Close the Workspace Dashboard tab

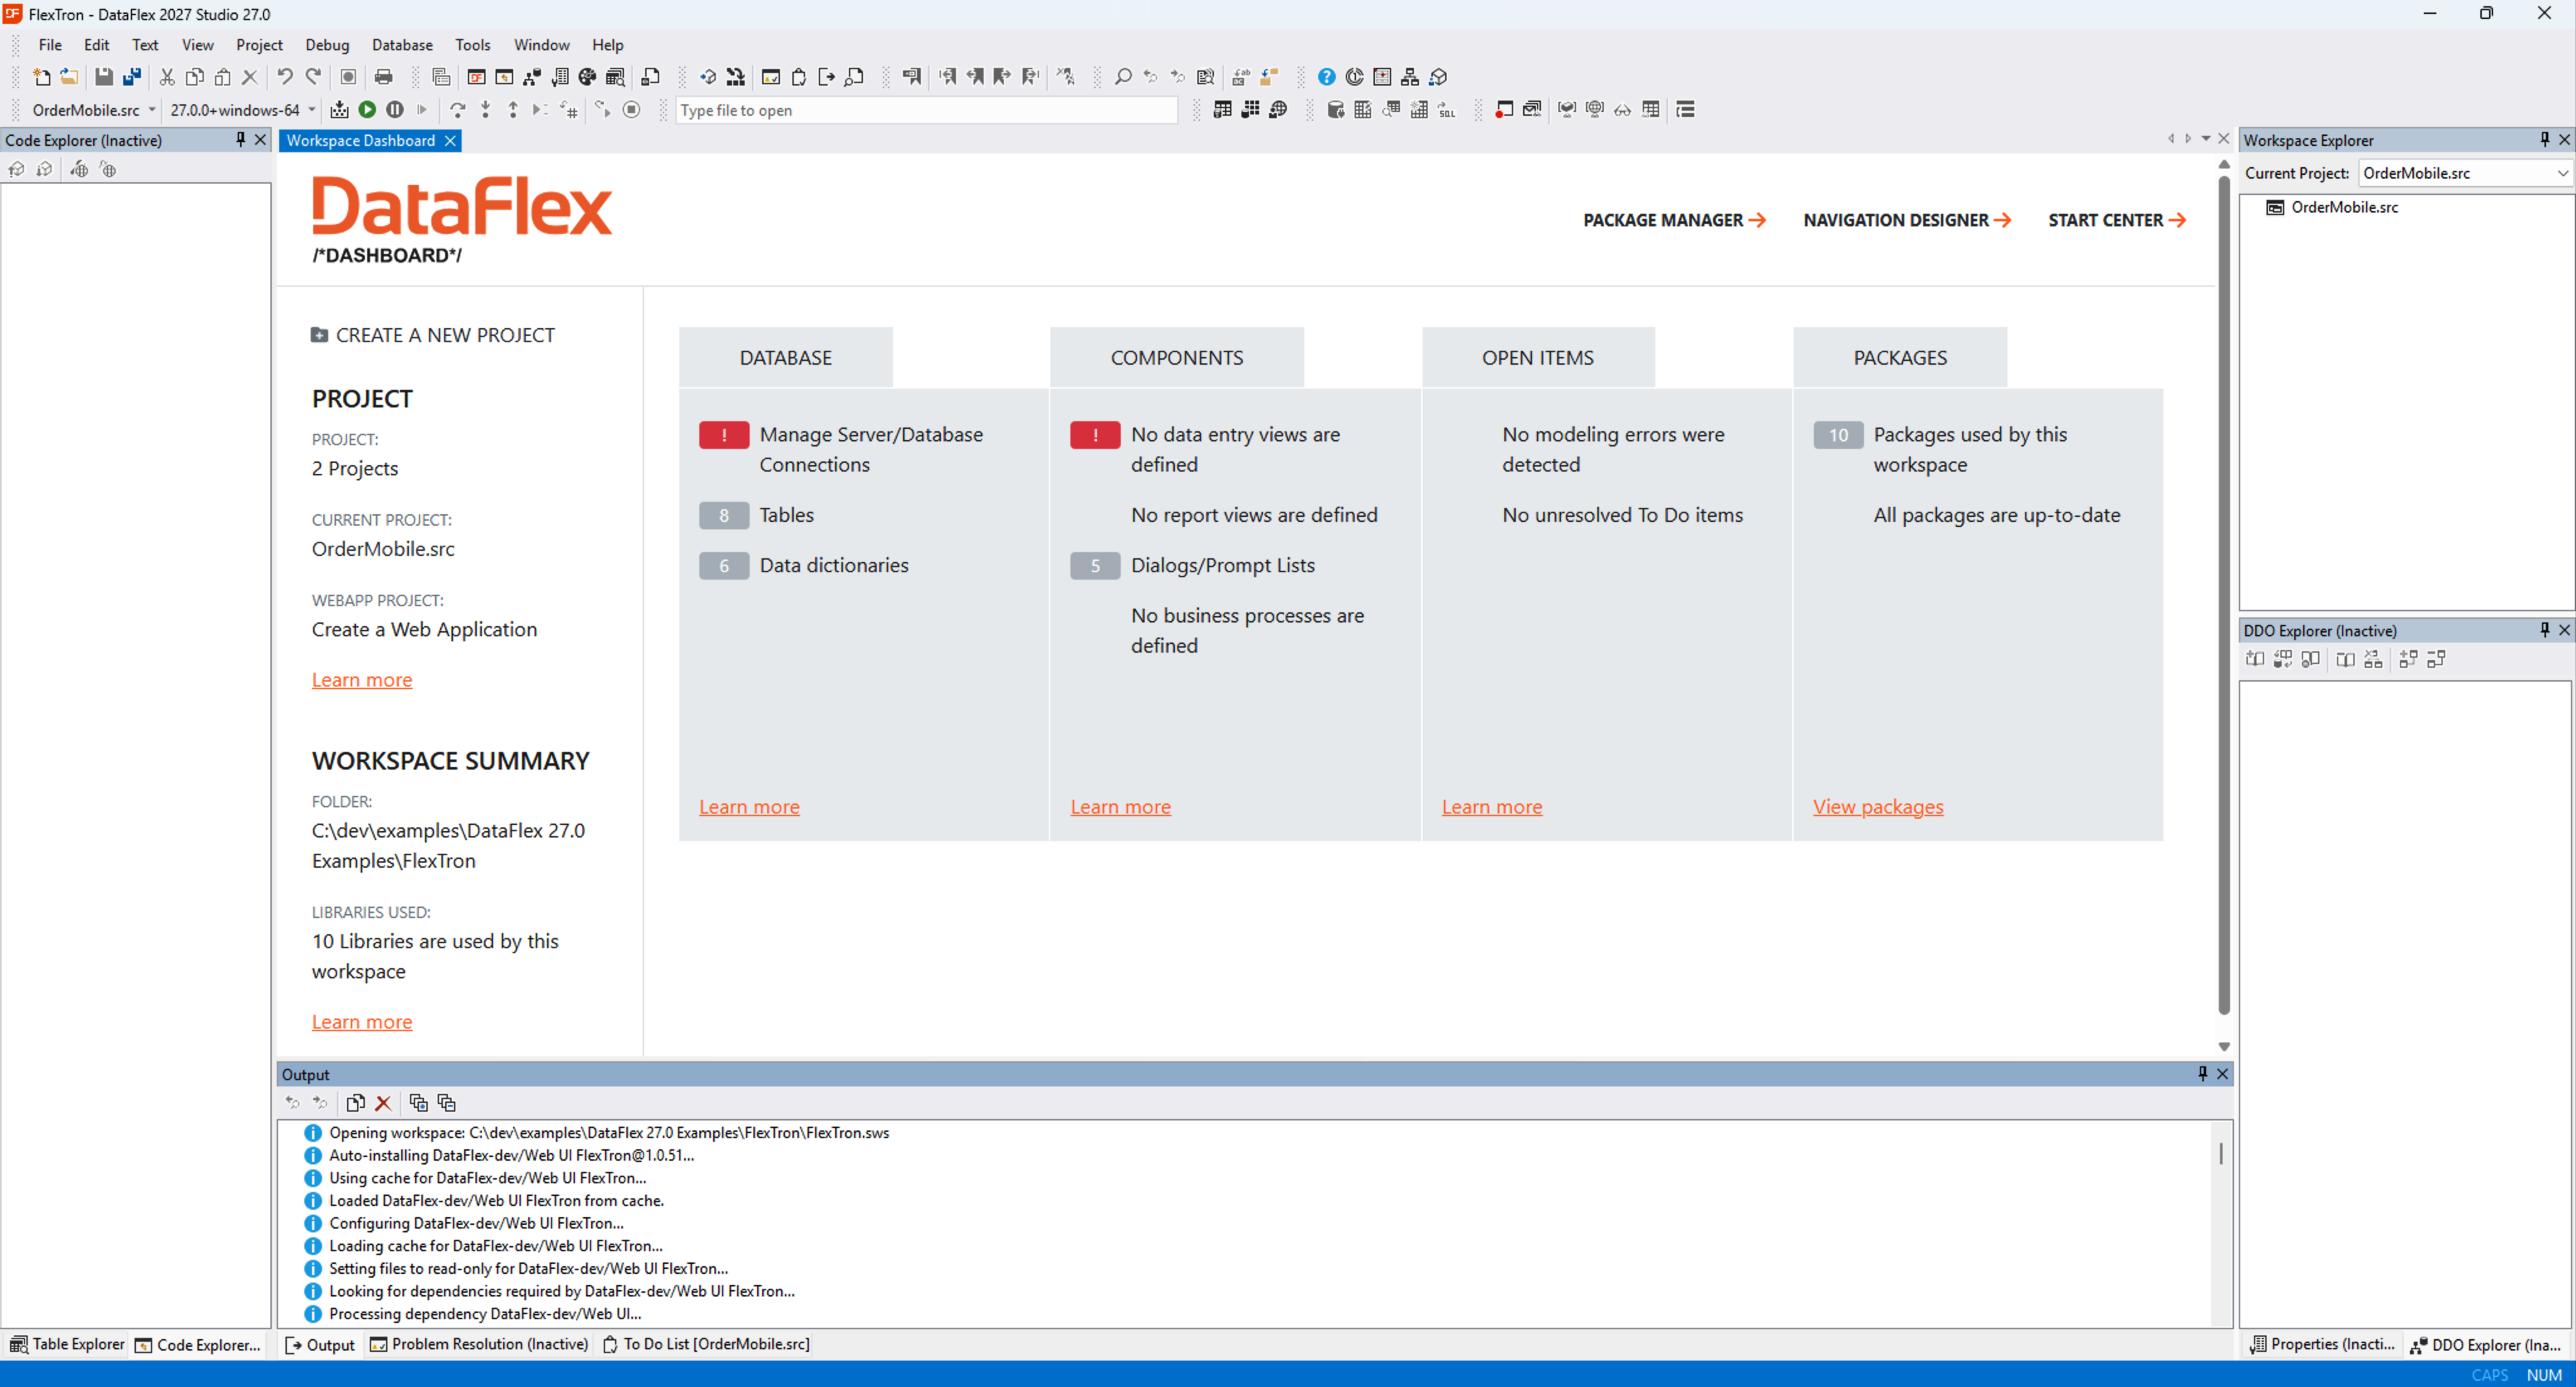[450, 141]
